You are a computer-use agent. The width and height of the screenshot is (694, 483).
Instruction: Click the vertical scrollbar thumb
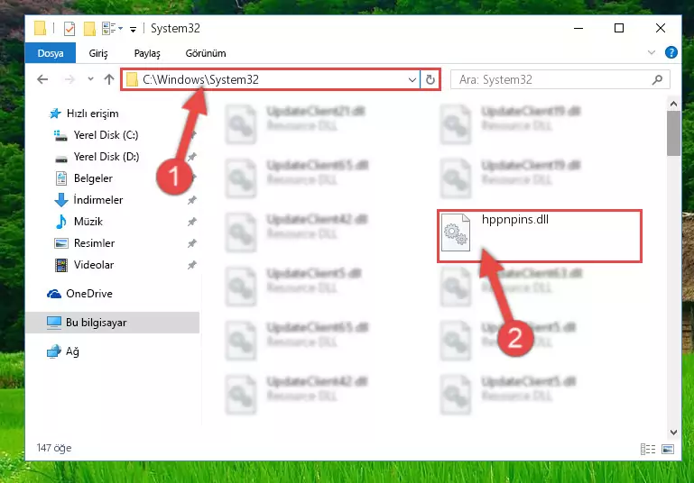[x=673, y=133]
